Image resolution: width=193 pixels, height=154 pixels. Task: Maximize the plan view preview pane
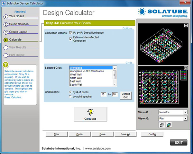pyautogui.click(x=186, y=68)
